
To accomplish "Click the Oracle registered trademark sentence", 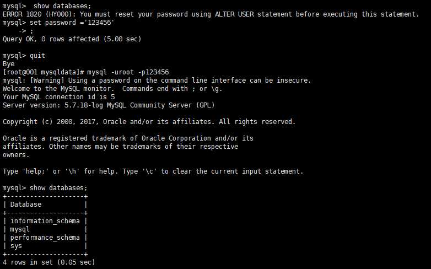I will (x=128, y=146).
